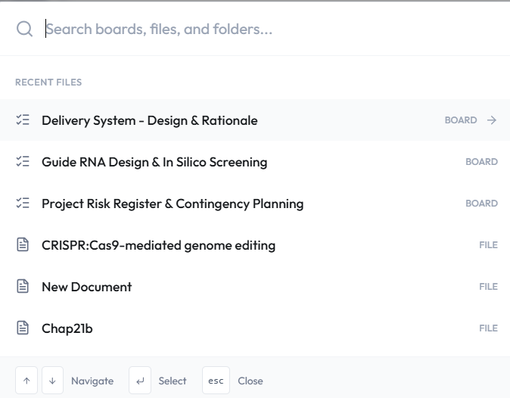Click checklist icon beside Project Risk Register
This screenshot has height=398, width=510.
point(23,204)
